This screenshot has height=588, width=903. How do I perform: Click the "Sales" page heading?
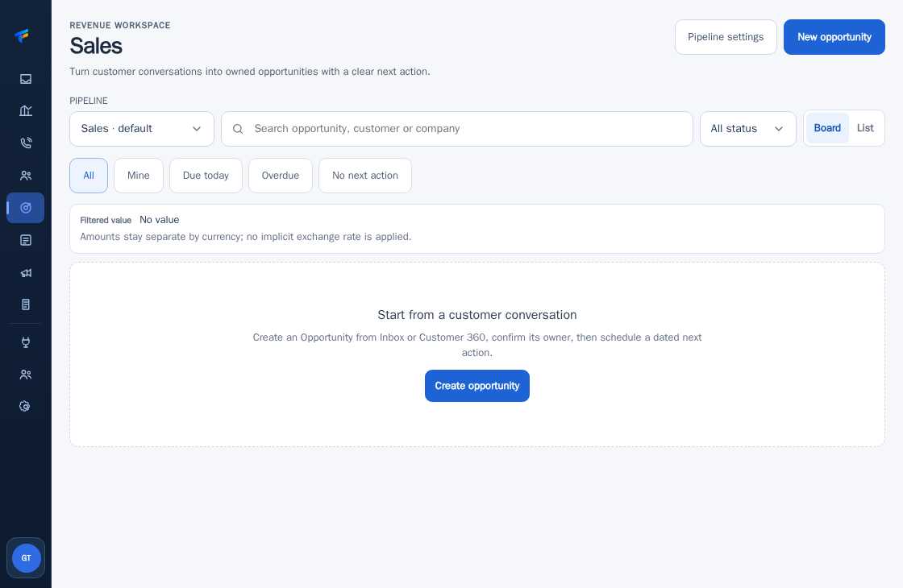coord(96,46)
